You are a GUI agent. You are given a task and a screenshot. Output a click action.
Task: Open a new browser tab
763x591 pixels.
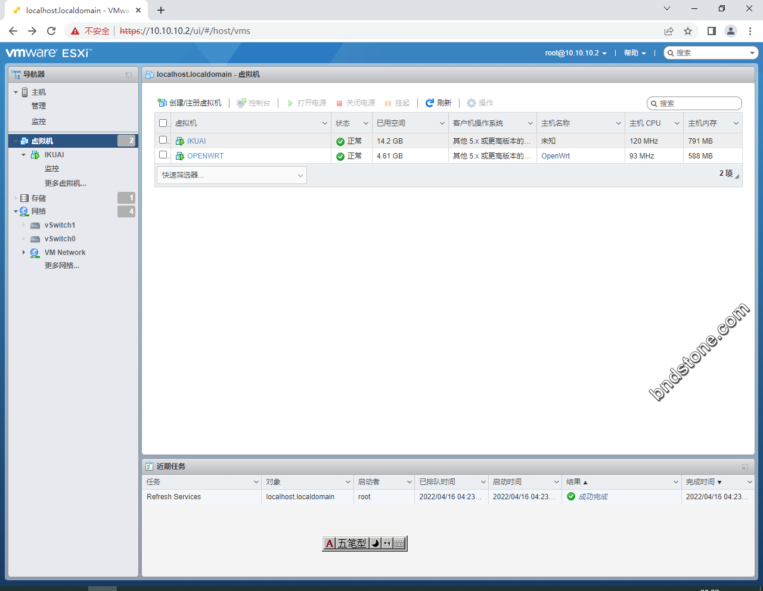coord(161,10)
